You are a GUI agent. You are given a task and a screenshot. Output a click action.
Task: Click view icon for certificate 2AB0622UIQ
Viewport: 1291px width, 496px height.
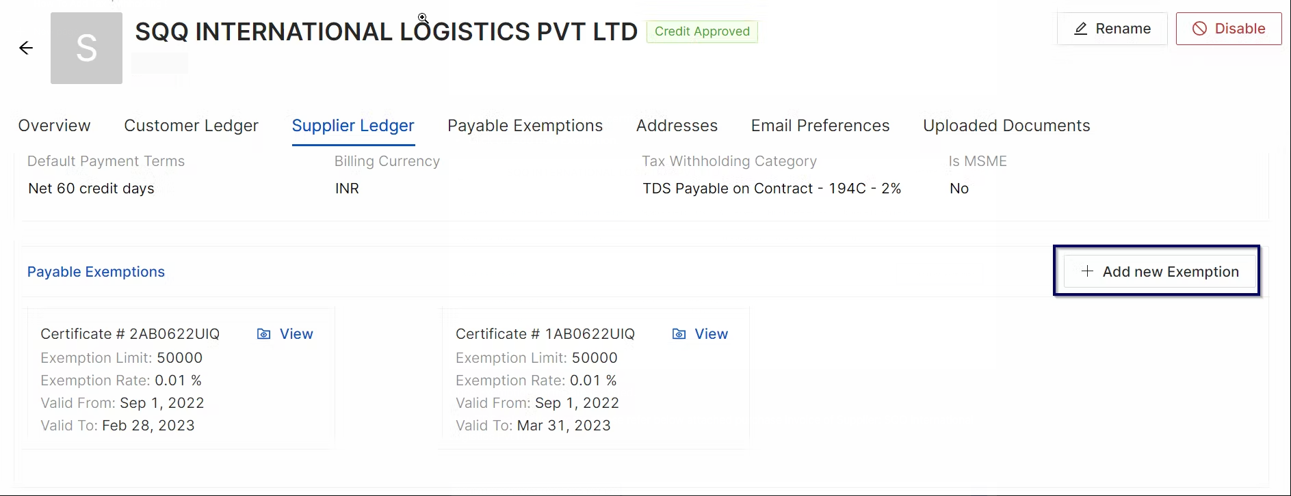coord(263,334)
